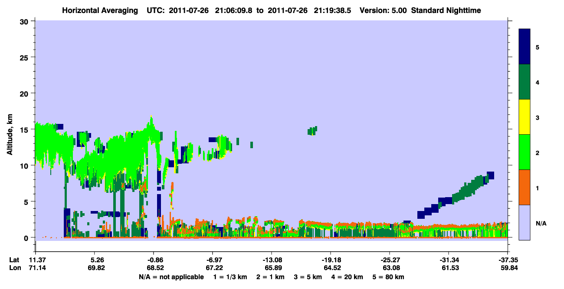Click the start time '21:06:09.8' in title
Image resolution: width=564 pixels, height=289 pixels.
click(x=235, y=10)
